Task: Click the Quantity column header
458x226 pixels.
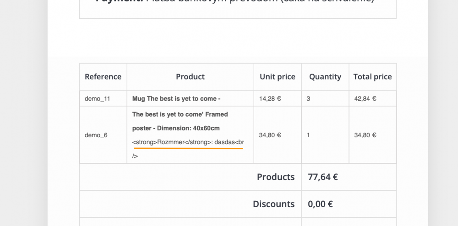Action: [x=325, y=77]
